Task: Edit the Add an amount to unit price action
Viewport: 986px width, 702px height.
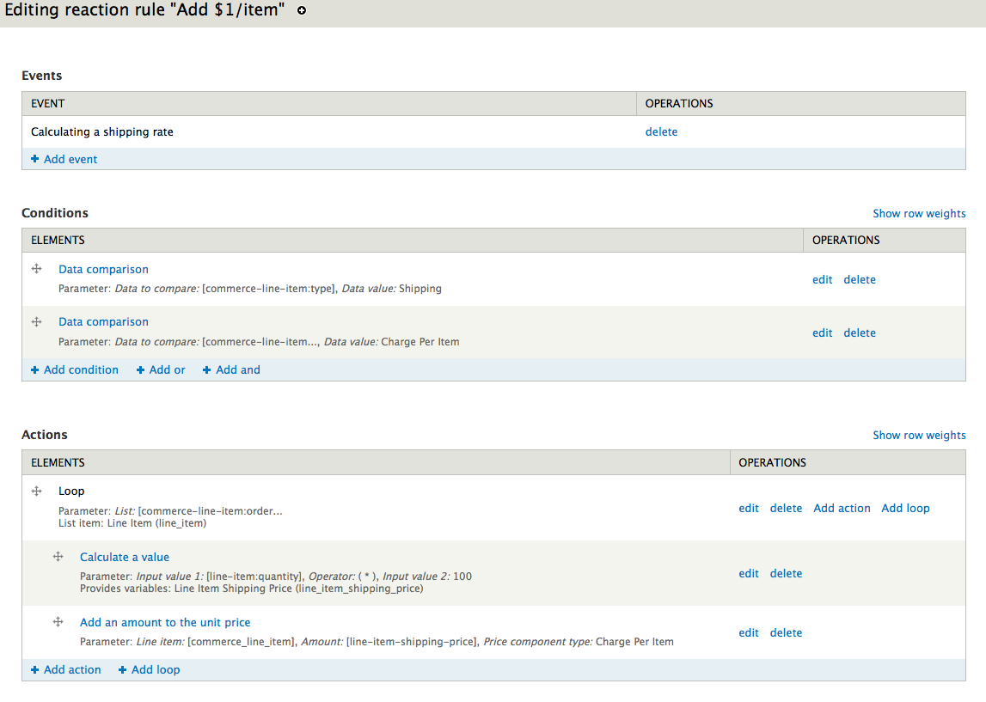Action: click(749, 632)
